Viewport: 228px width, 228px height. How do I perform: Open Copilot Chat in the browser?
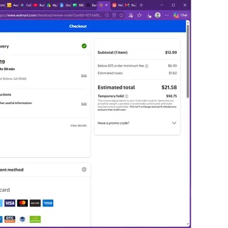coord(180,15)
